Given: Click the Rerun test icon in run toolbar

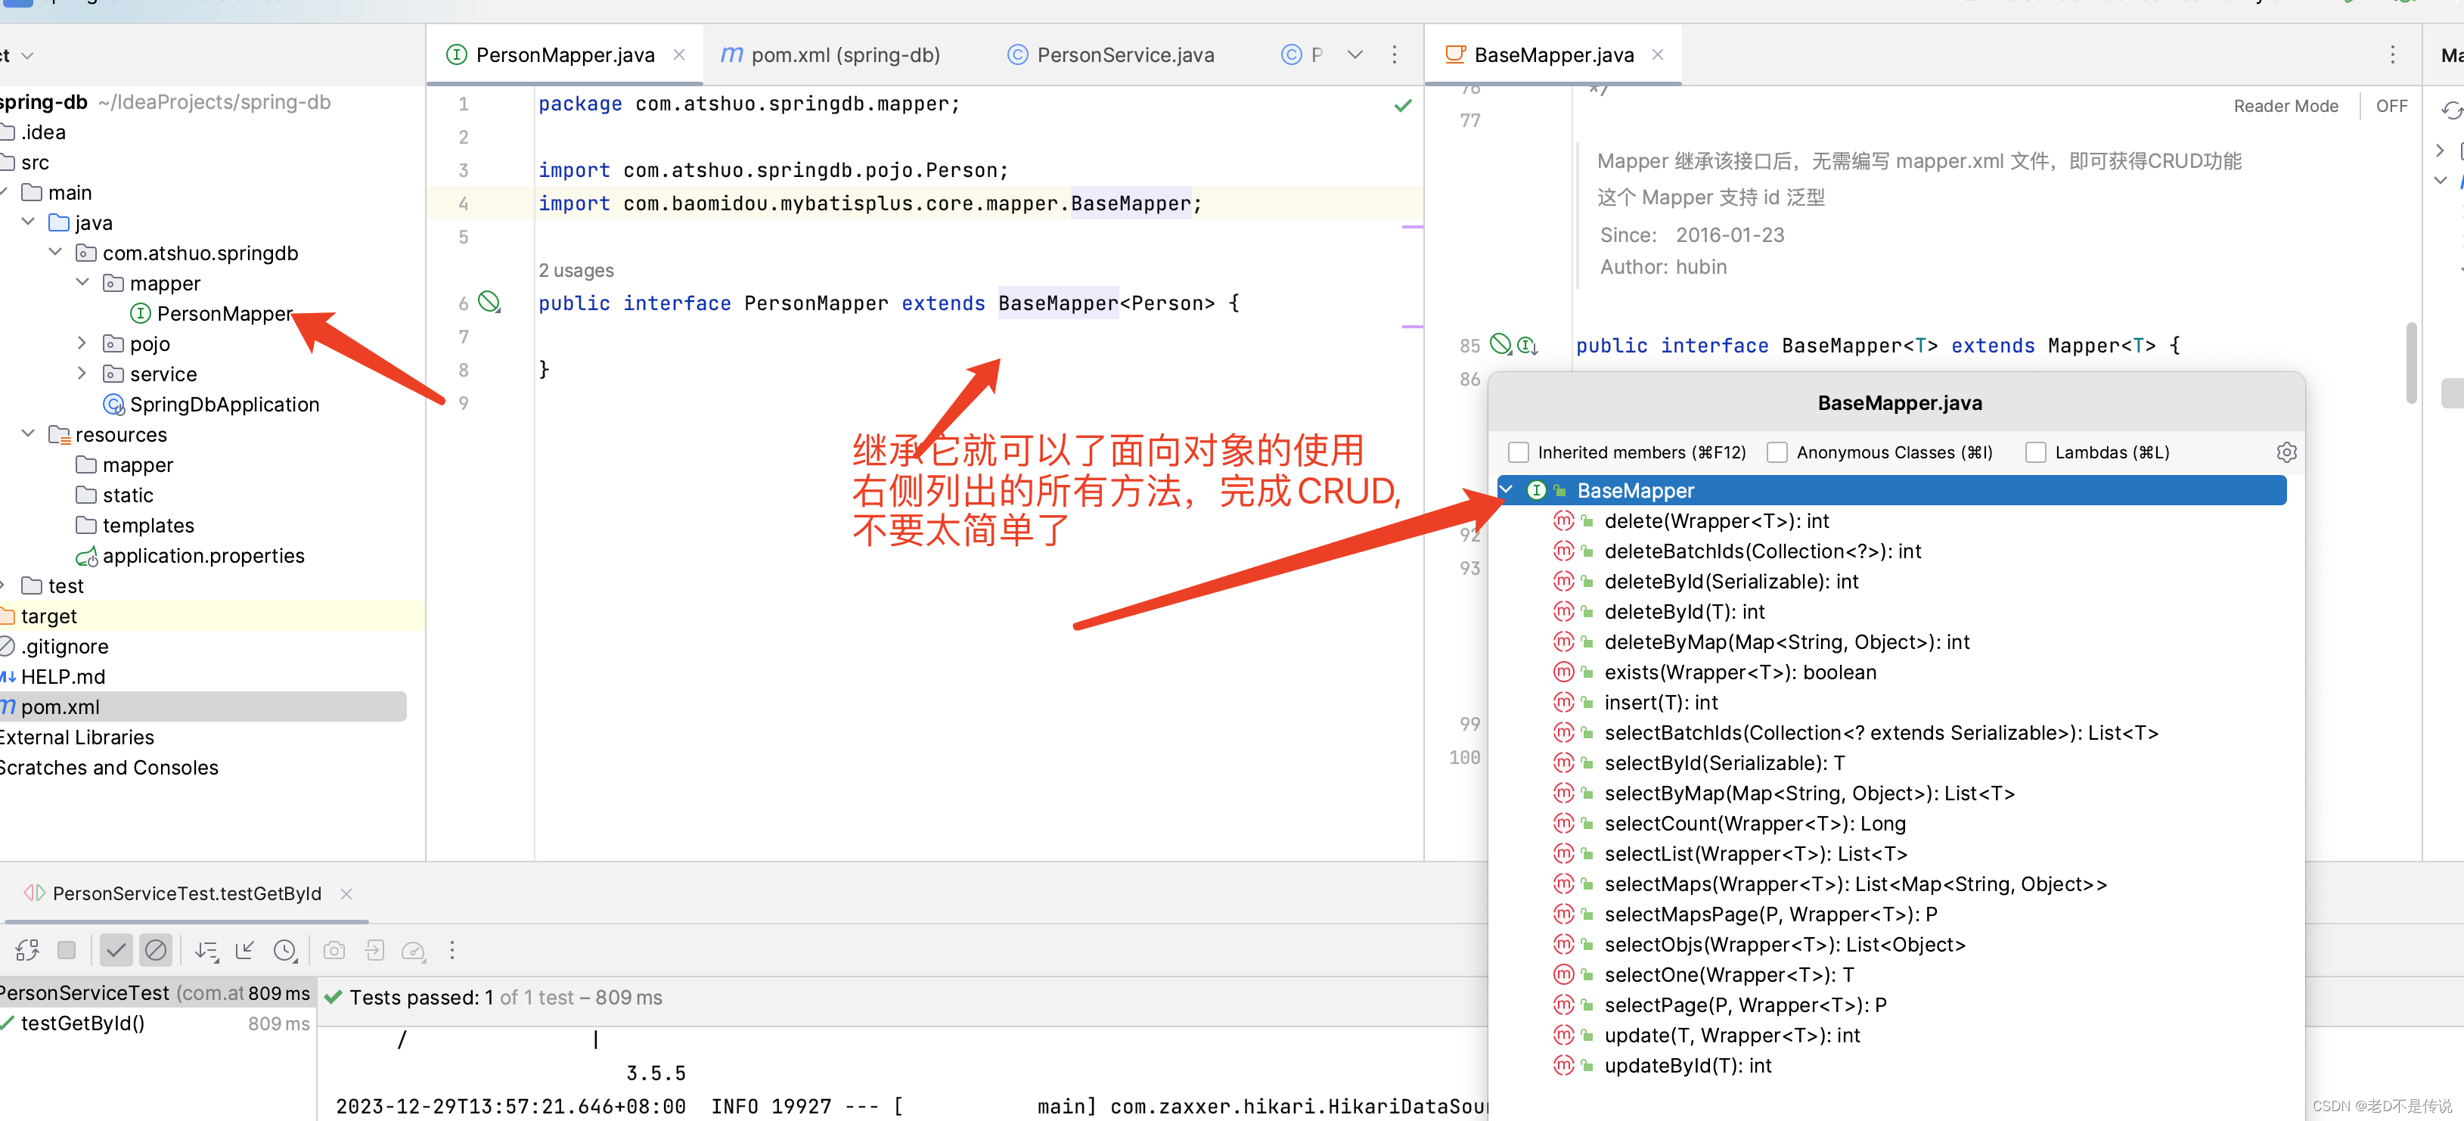Looking at the screenshot, I should [x=26, y=950].
